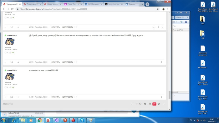Click the help icon in Explorer window
Image resolution: width=219 pixels, height=123 pixels.
[186, 22]
